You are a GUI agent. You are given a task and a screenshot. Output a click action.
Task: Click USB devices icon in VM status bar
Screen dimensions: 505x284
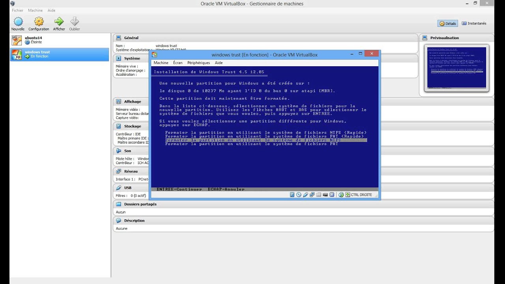click(305, 195)
